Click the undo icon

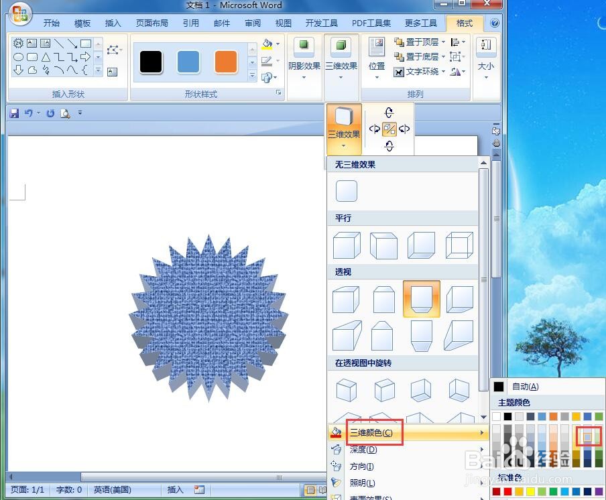(x=29, y=113)
